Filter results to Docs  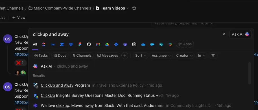coord(60,56)
